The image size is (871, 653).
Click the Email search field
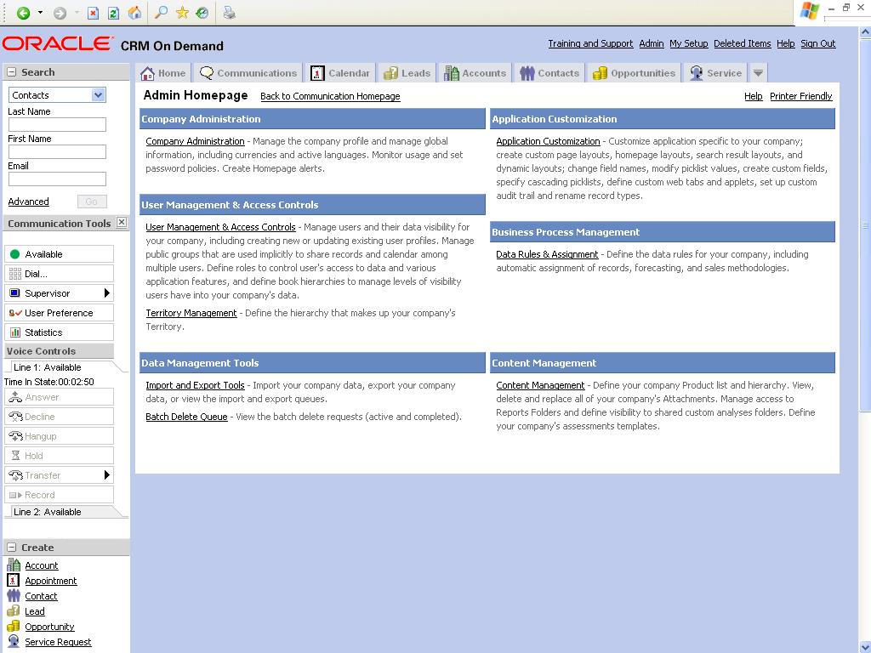[57, 179]
